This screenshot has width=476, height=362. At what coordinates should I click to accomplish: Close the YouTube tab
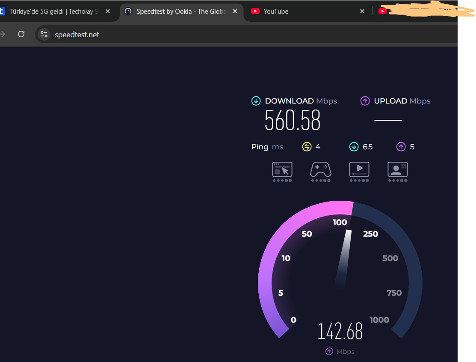click(x=362, y=11)
